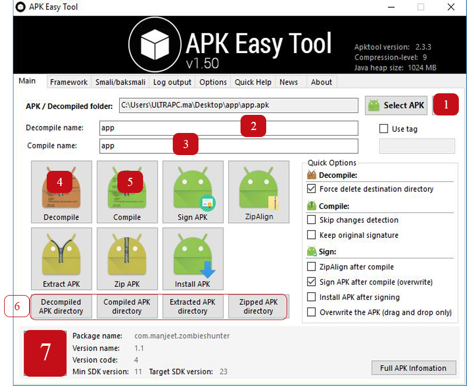
Task: Click the Full APK Information button
Action: coord(413,368)
